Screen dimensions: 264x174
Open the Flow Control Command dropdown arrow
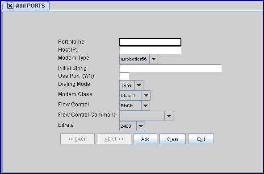[x=169, y=116]
